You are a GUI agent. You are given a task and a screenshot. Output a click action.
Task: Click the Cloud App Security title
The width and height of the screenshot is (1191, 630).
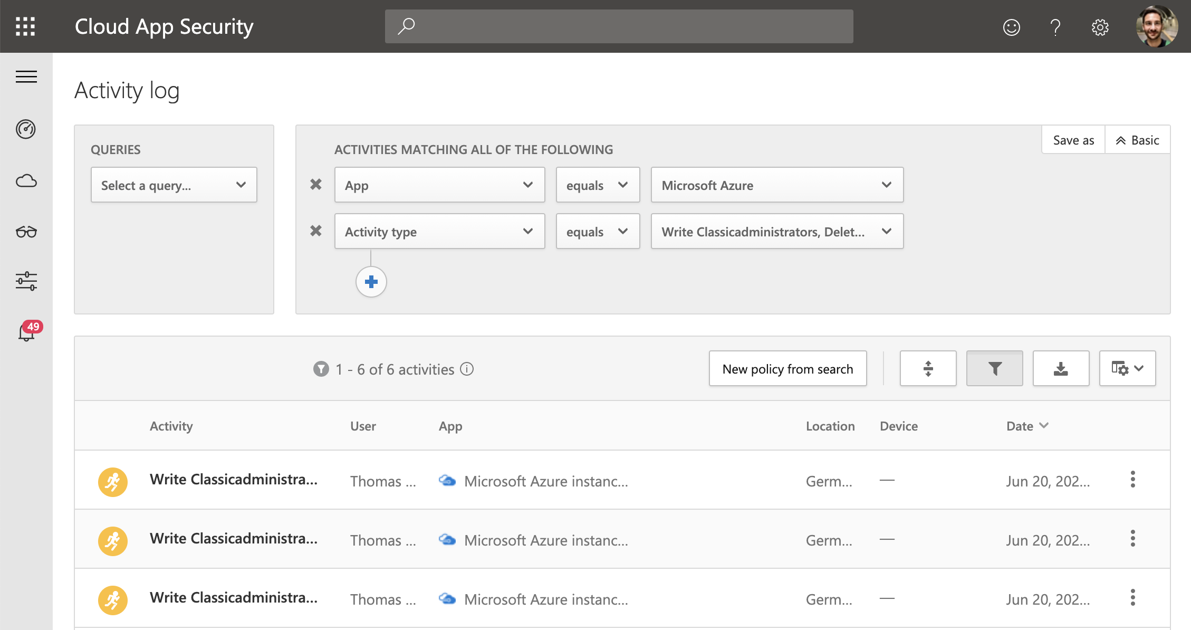164,26
